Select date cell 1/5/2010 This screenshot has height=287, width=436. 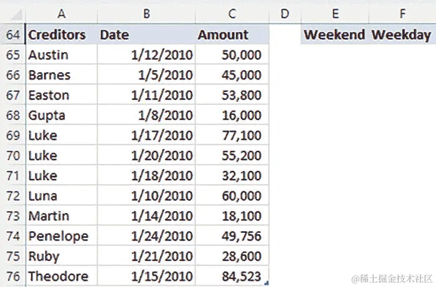pyautogui.click(x=146, y=75)
